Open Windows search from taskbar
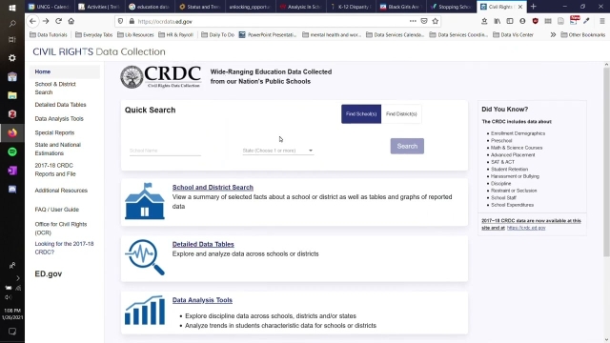 (x=12, y=24)
